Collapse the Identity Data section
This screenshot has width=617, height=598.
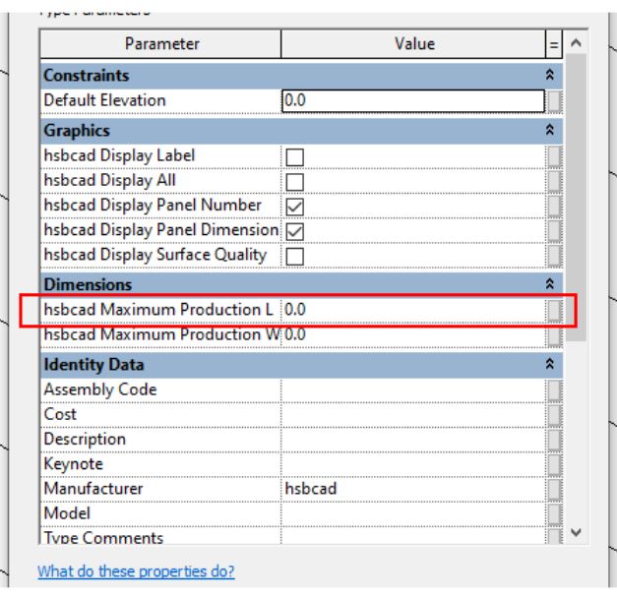click(550, 365)
